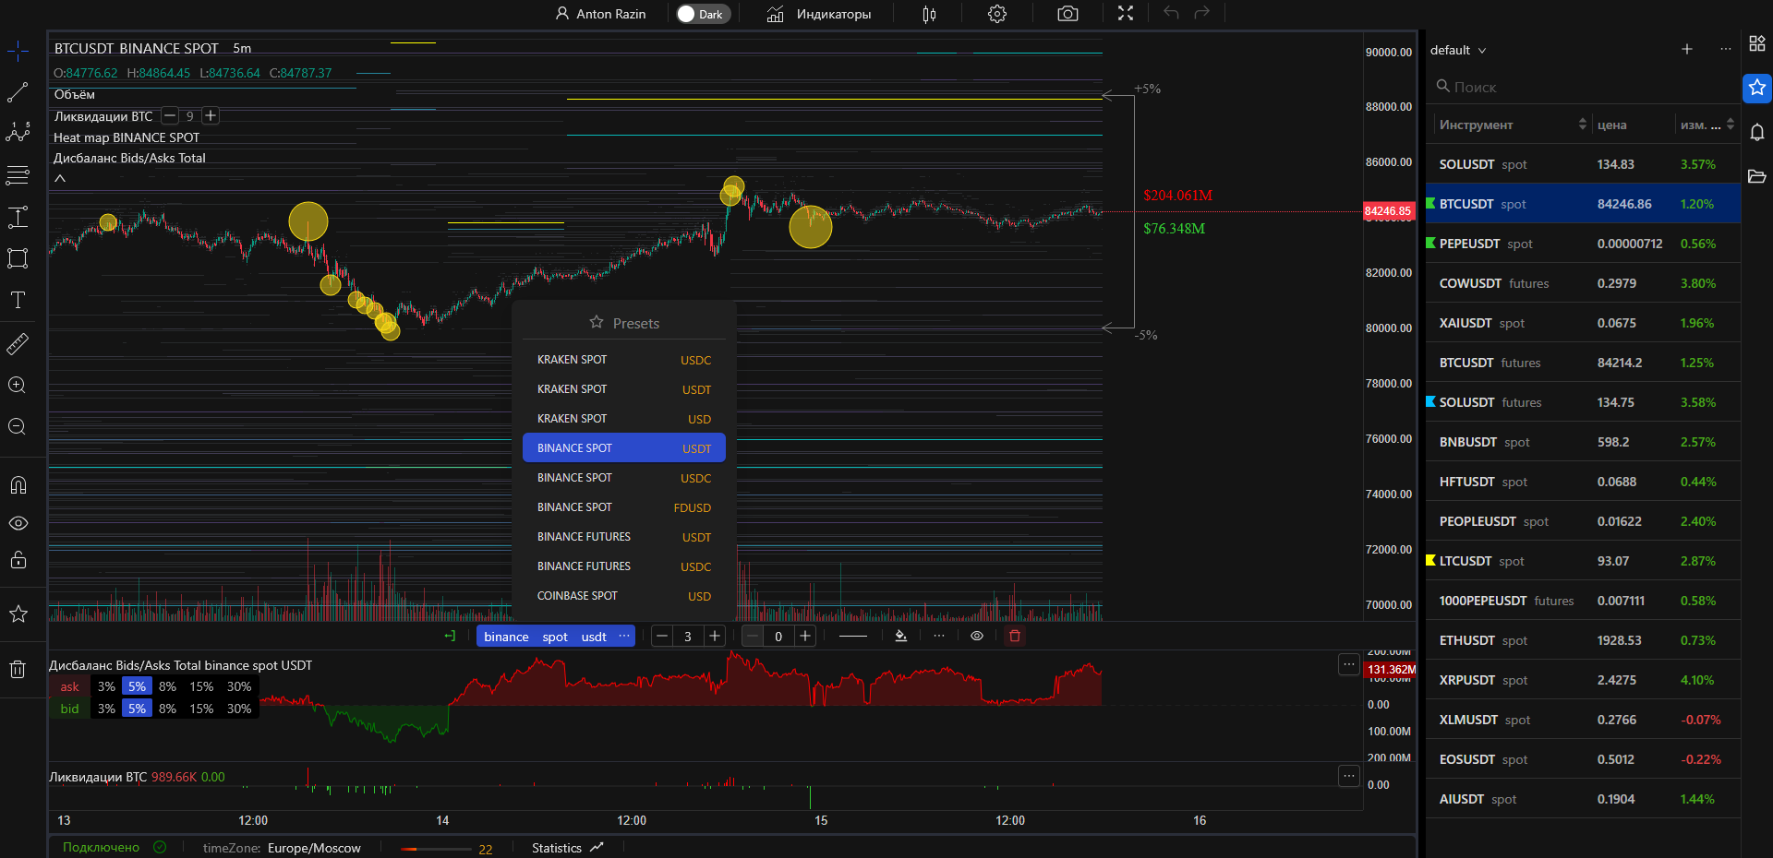Increase line width value 3
Image resolution: width=1773 pixels, height=858 pixels.
click(x=715, y=636)
